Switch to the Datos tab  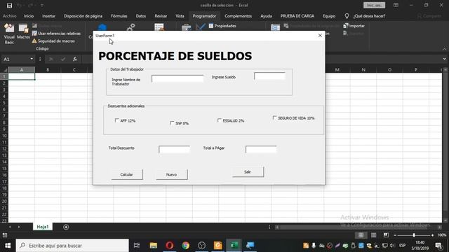(x=141, y=16)
